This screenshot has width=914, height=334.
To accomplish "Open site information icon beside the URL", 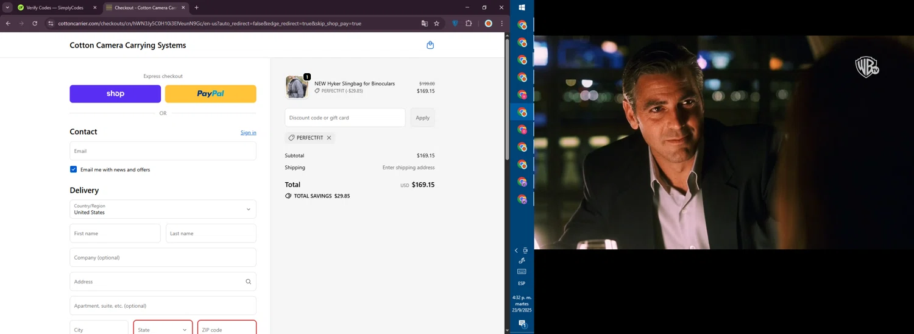I will coord(51,24).
